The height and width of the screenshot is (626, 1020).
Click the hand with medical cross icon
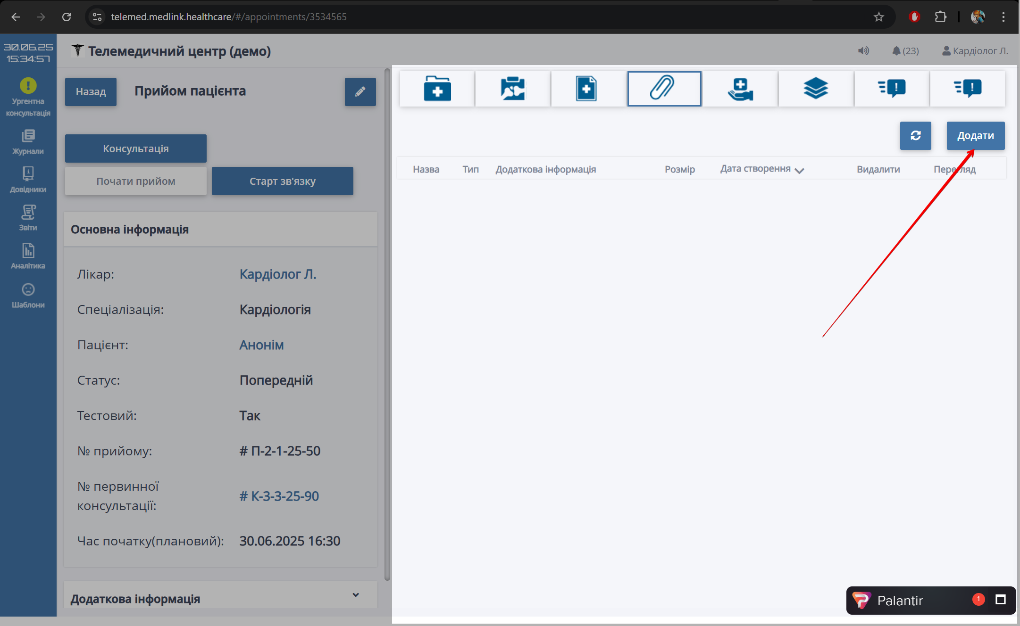pos(740,89)
